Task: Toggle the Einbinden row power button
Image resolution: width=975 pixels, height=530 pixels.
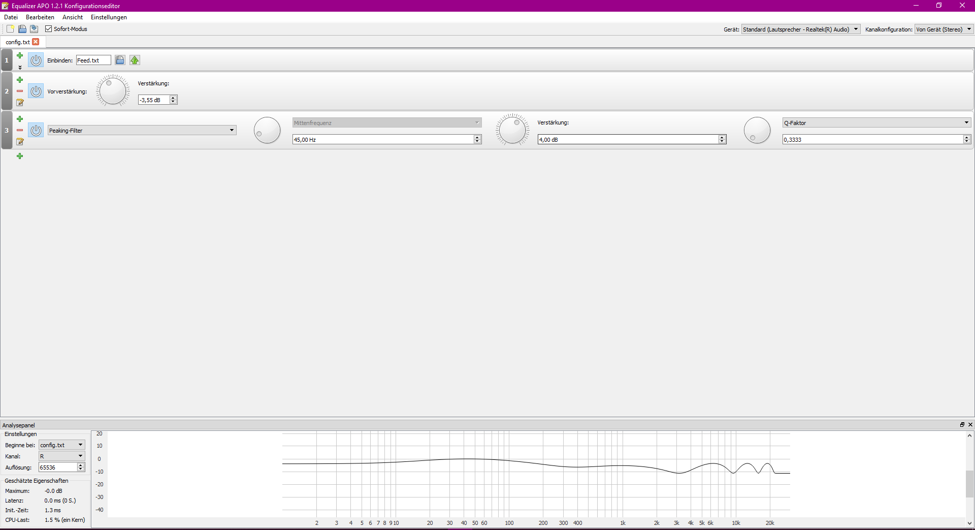Action: pyautogui.click(x=35, y=60)
